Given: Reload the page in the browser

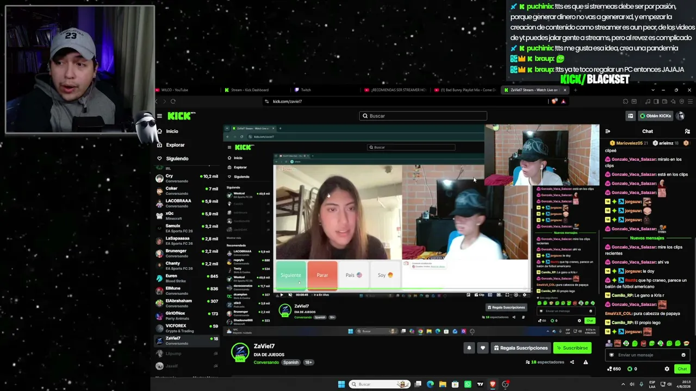Looking at the screenshot, I should point(173,102).
